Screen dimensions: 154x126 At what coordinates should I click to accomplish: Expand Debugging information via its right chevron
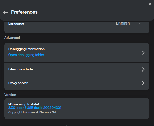click(143, 53)
